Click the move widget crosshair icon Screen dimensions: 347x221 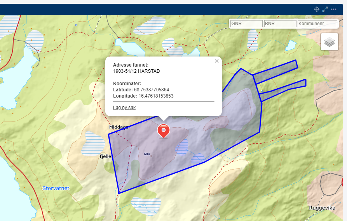(x=317, y=9)
